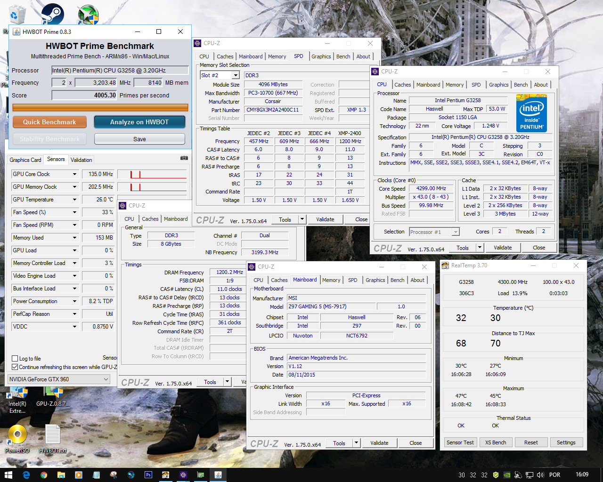
Task: Expand the Fan Speed (RPM) dropdown
Action: (x=74, y=225)
